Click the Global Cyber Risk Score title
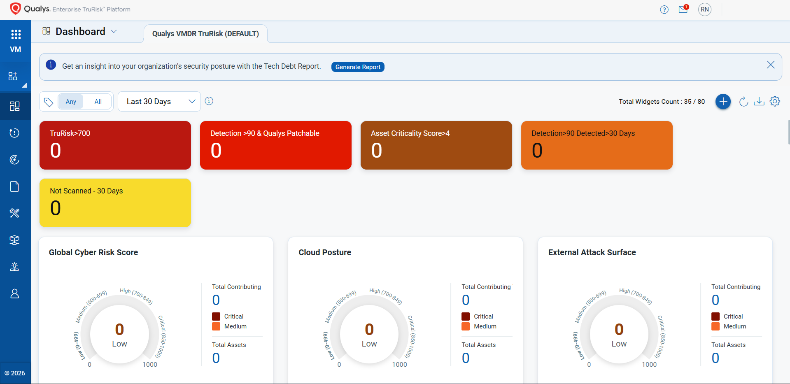The image size is (790, 384). (93, 252)
